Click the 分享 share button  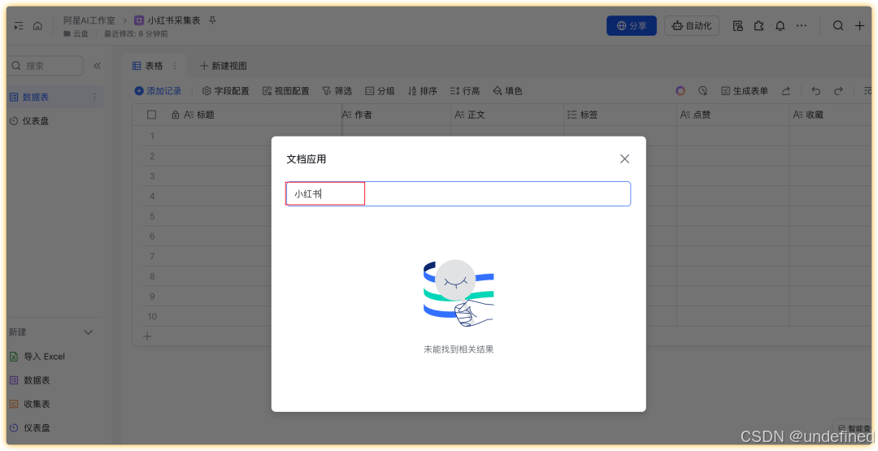(x=632, y=26)
